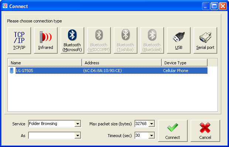
Task: Select Serial port connection type
Action: pyautogui.click(x=205, y=40)
